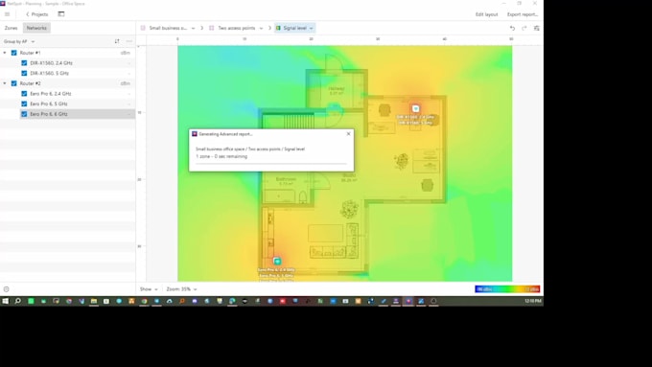The image size is (652, 367).
Task: Uncheck the Router #1 checkbox
Action: [x=13, y=53]
